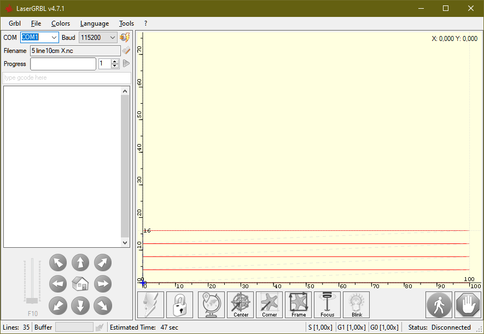
Task: Click the jog left arrow button
Action: pos(58,284)
